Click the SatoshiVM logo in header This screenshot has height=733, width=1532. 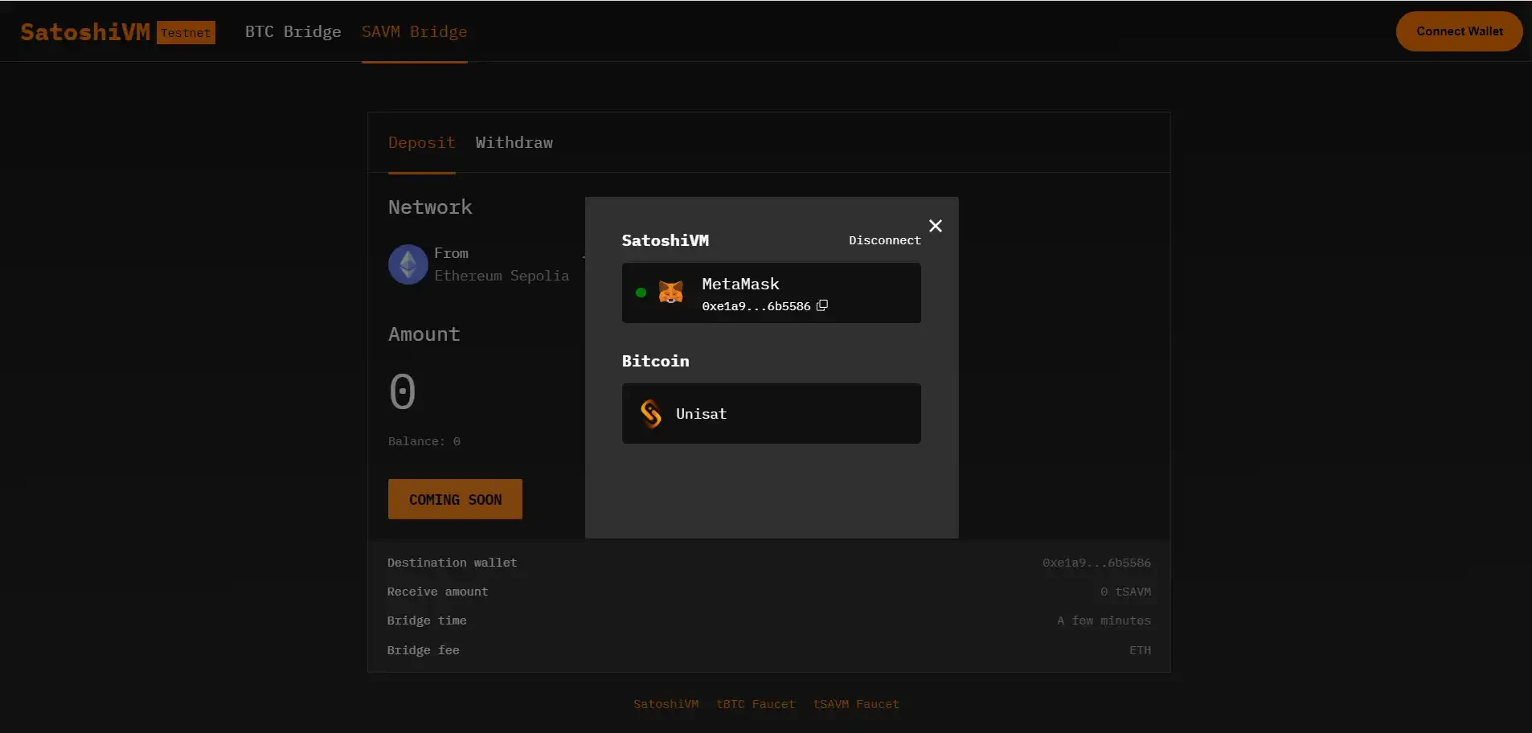tap(85, 32)
